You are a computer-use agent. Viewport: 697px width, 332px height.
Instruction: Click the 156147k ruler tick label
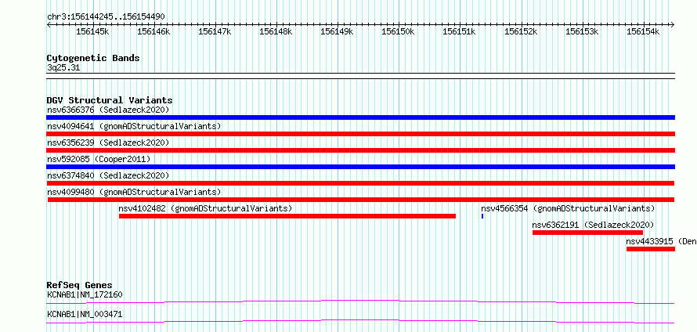[215, 31]
